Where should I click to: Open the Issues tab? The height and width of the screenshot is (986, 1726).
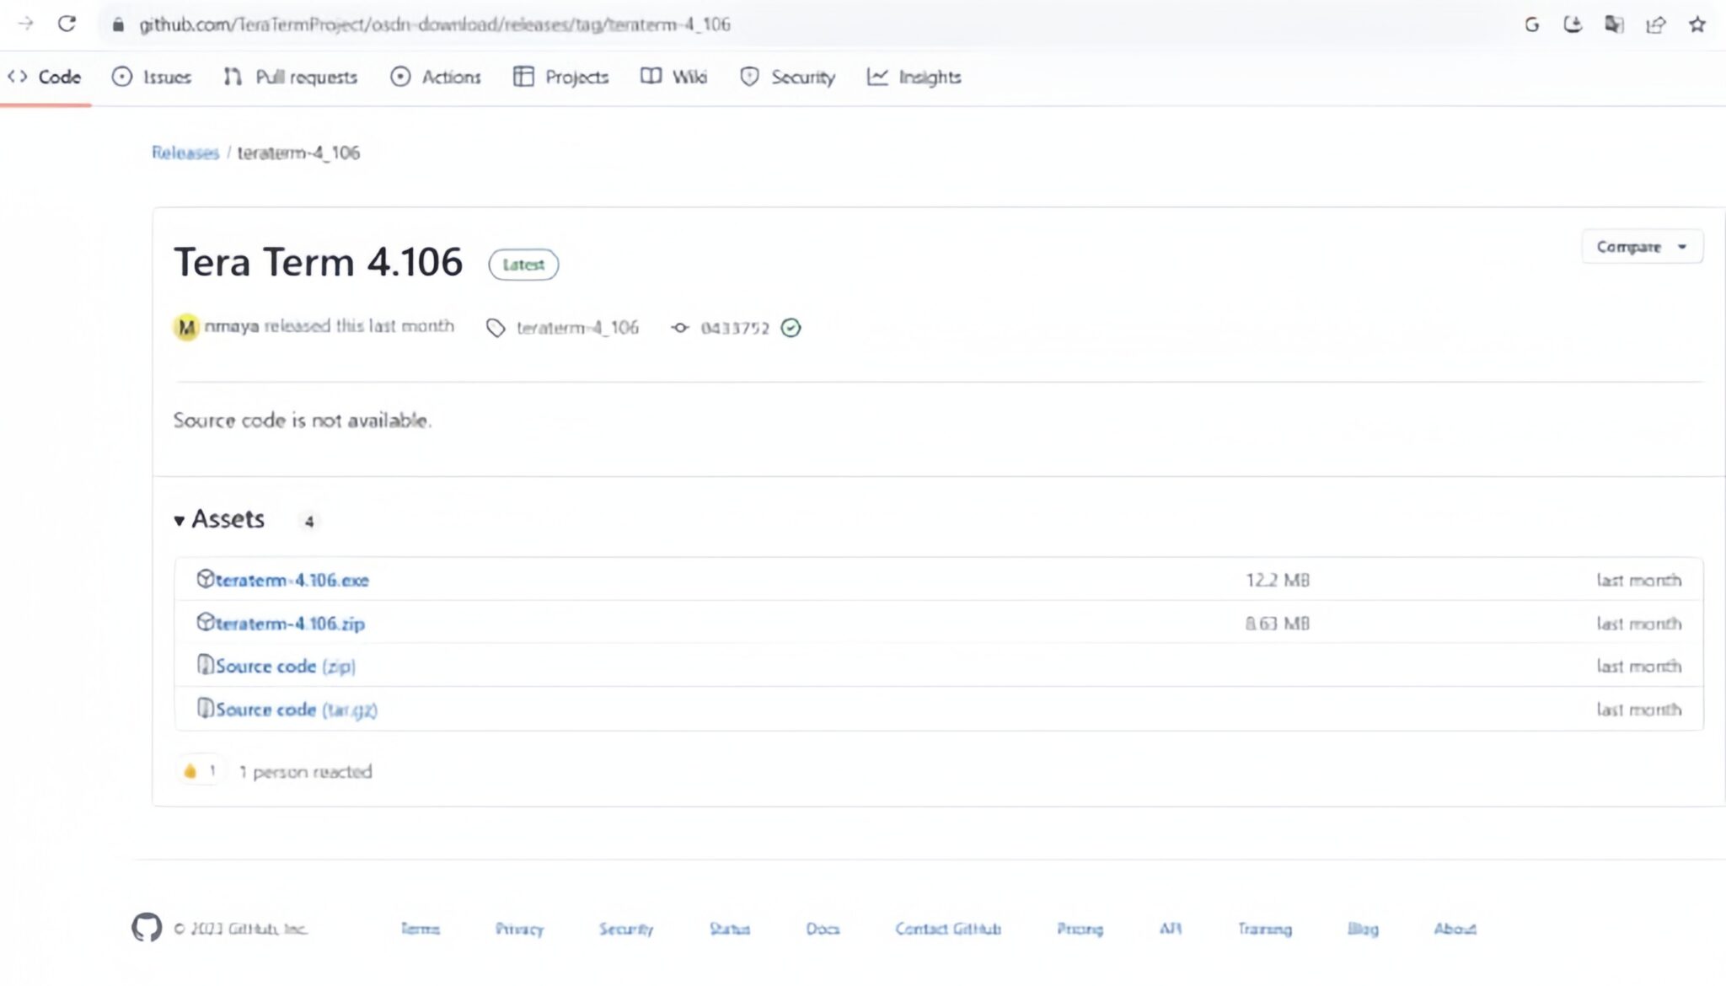point(152,77)
